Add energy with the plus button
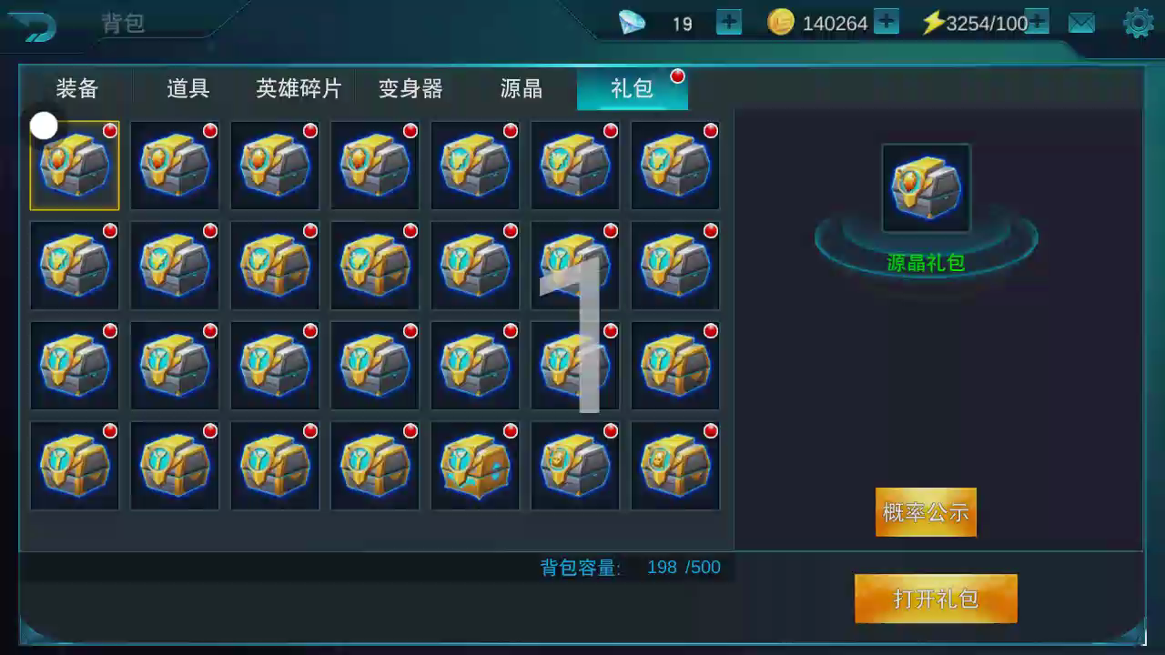 point(1038,22)
